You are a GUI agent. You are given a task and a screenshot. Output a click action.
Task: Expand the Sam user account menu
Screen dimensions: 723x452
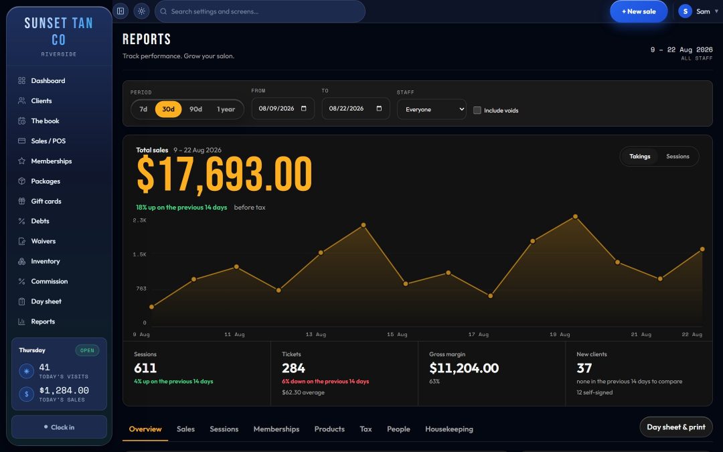click(x=698, y=11)
